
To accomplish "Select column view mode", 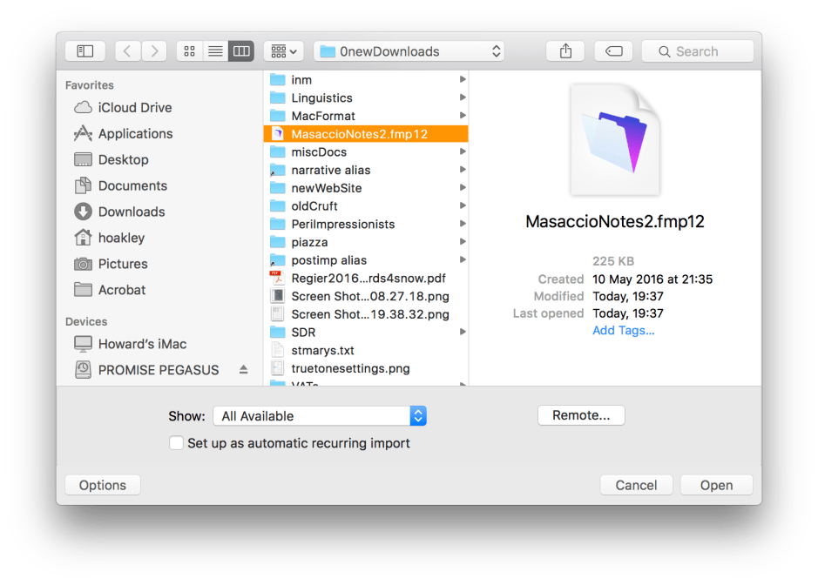I will pos(241,51).
